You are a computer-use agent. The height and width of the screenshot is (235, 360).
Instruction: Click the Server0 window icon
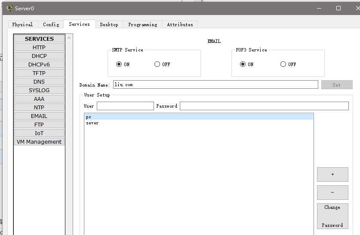(9, 8)
